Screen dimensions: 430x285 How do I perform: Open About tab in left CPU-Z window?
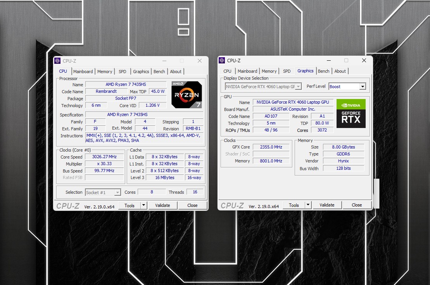click(176, 72)
